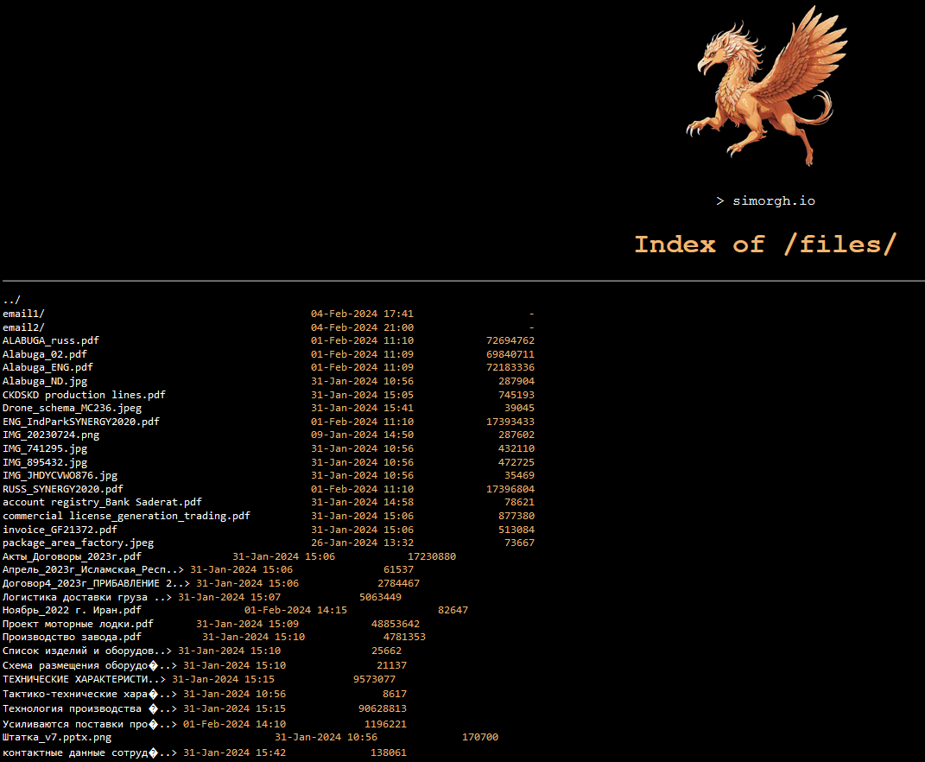Click file size 138061

pyautogui.click(x=388, y=752)
